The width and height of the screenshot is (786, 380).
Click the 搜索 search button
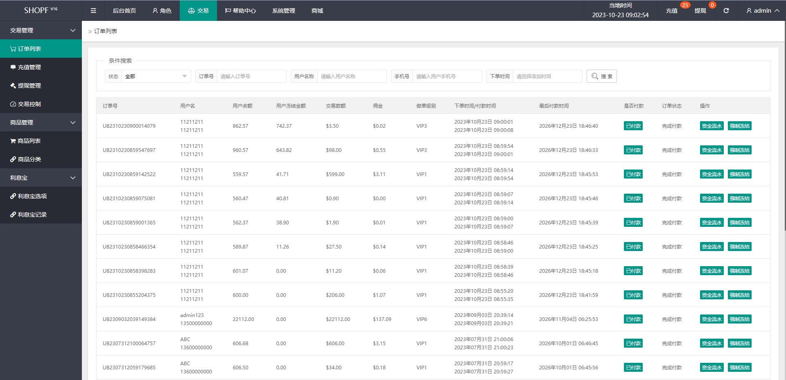[601, 76]
